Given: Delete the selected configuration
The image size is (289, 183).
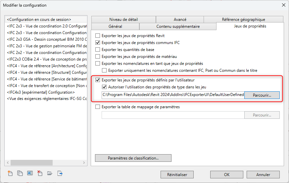Looking at the screenshot, I should (40, 173).
